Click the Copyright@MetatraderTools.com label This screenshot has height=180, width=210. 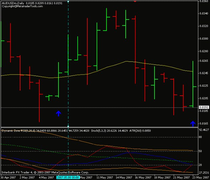point(22,6)
